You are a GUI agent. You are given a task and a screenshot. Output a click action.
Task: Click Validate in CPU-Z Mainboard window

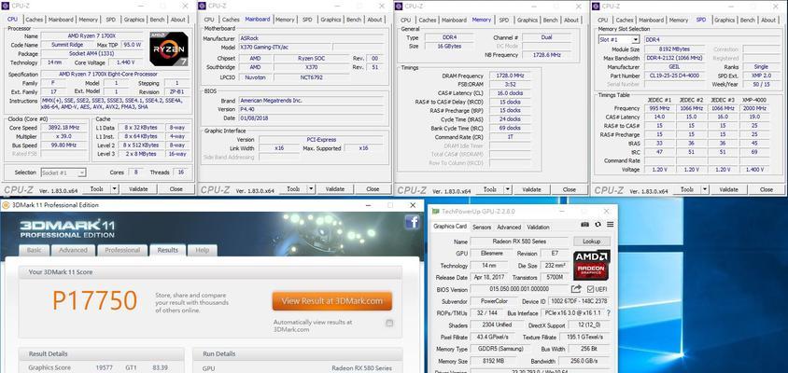[334, 189]
